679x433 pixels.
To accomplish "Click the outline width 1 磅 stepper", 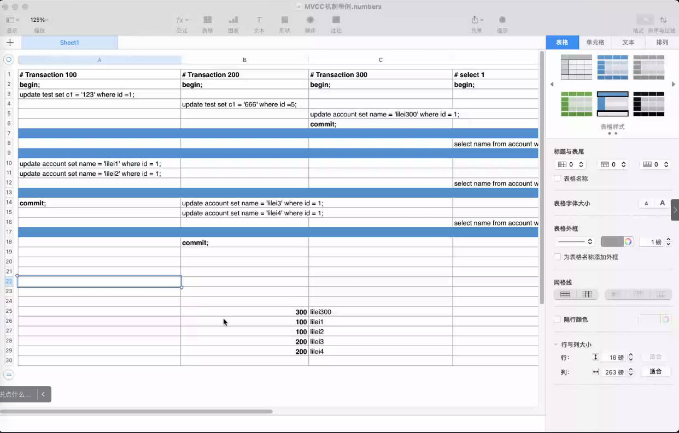I will click(x=668, y=242).
